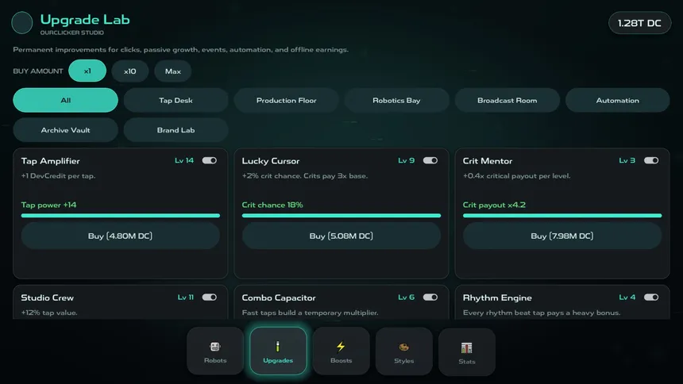Click the Crit Mentor card title
683x384 pixels.
[488, 161]
